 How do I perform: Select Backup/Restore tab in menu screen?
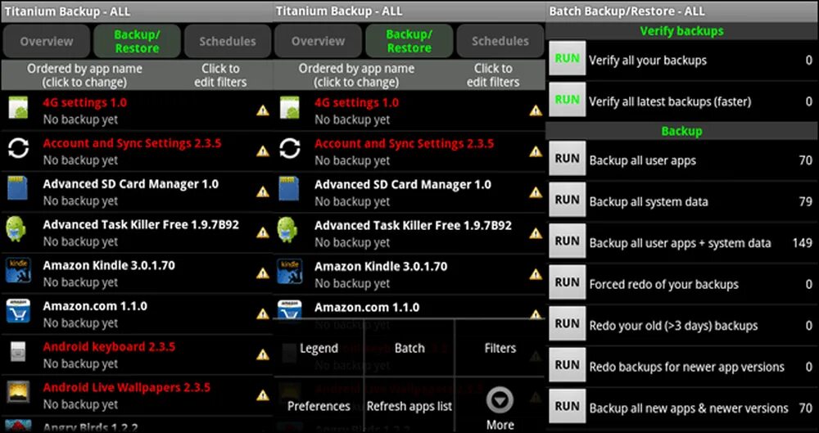[x=409, y=41]
